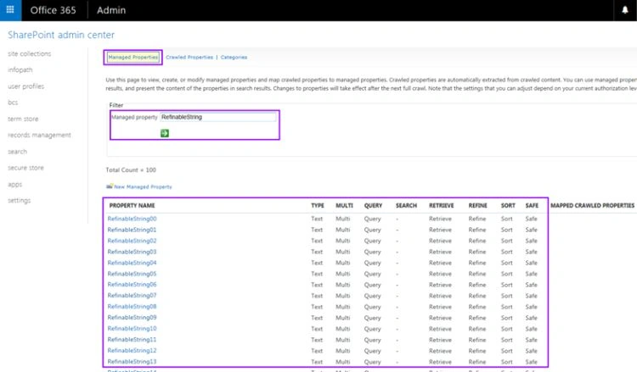Open RefinableString01 property

(x=132, y=230)
